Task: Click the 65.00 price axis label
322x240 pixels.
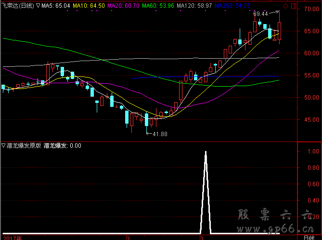Action: tap(311, 31)
